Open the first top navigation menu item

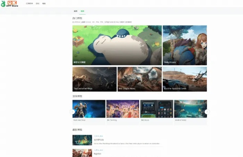(29, 3)
